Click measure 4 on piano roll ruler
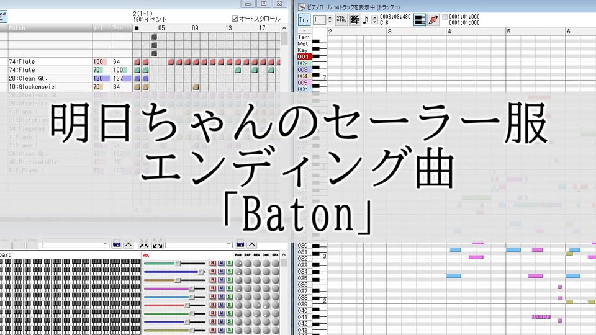Image resolution: width=596 pixels, height=335 pixels. tap(449, 31)
